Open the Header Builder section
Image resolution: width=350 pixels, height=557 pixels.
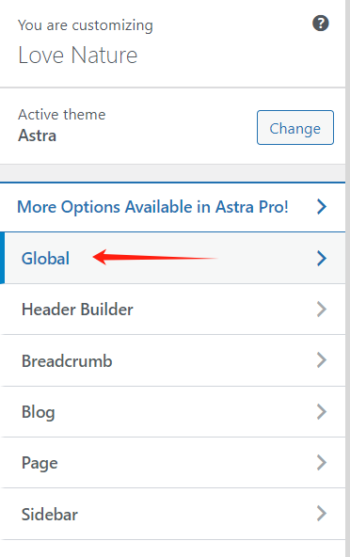[x=173, y=310]
